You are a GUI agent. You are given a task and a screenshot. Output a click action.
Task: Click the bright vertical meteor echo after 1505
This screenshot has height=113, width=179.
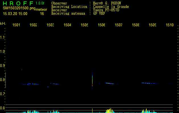pos(92,80)
